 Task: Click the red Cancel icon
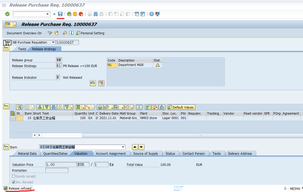click(x=81, y=14)
